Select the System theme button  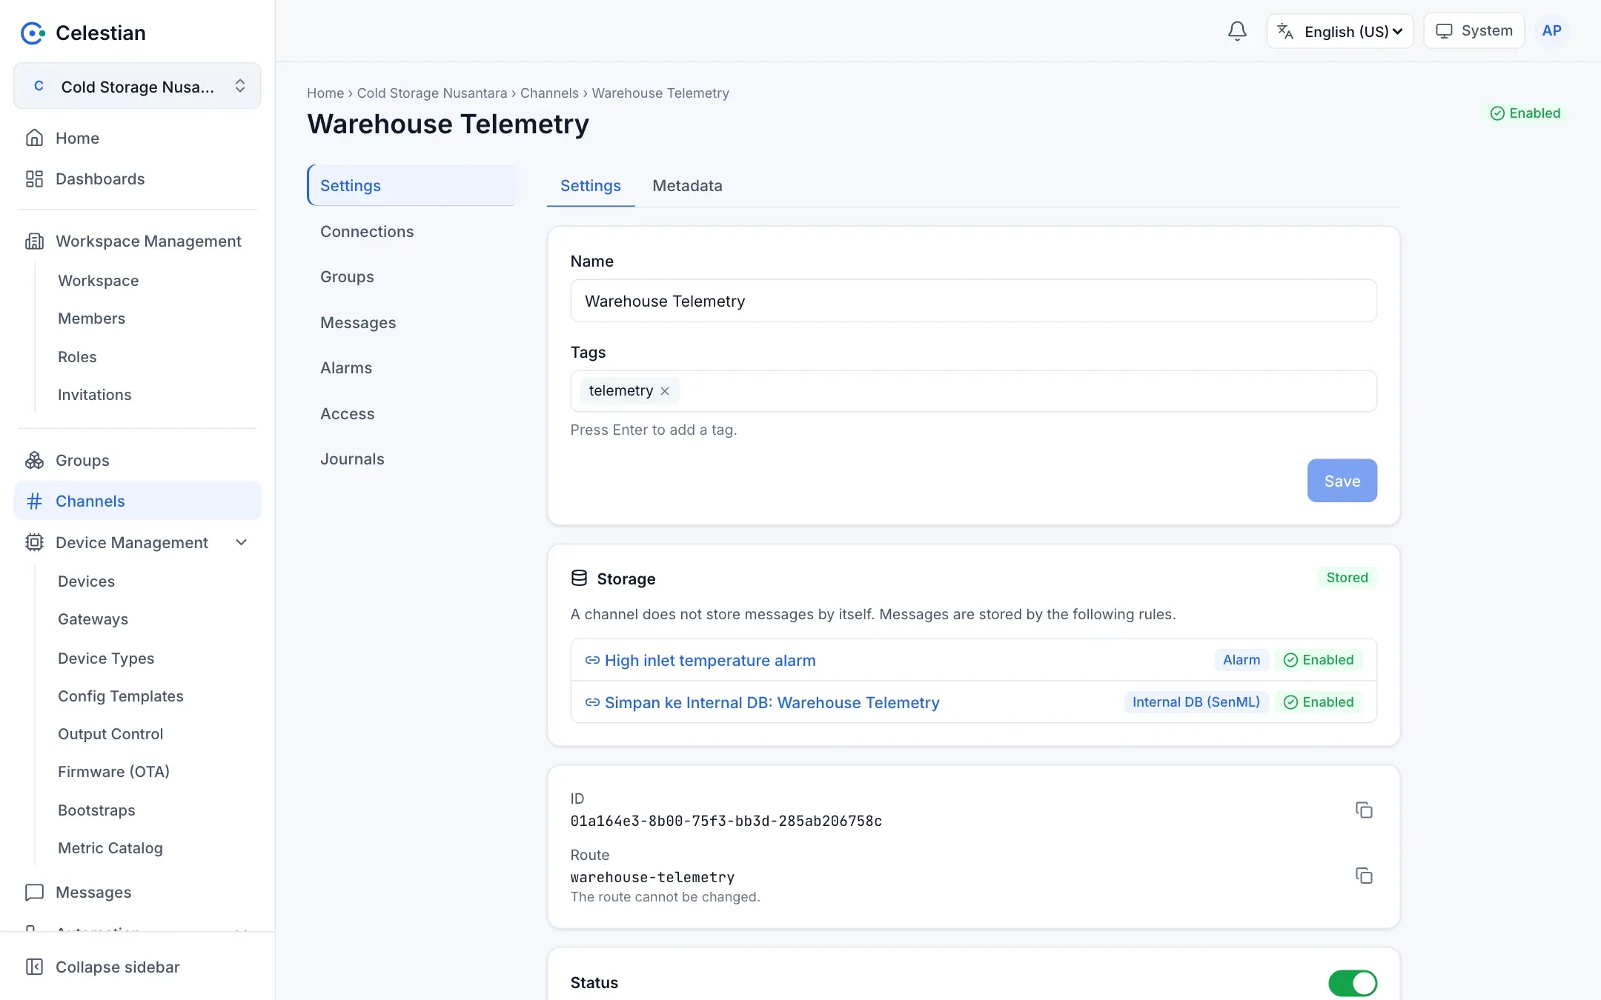1474,31
